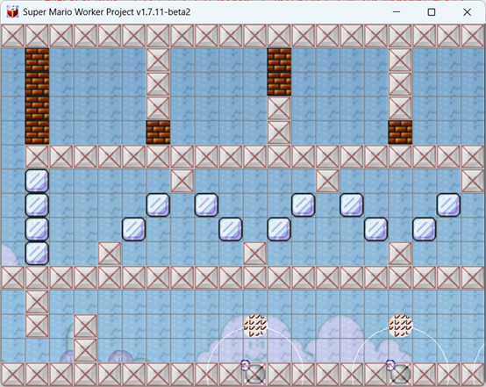Select the grey pivot block under the right ball
Screen dimensions: 486x387
[x=400, y=375]
